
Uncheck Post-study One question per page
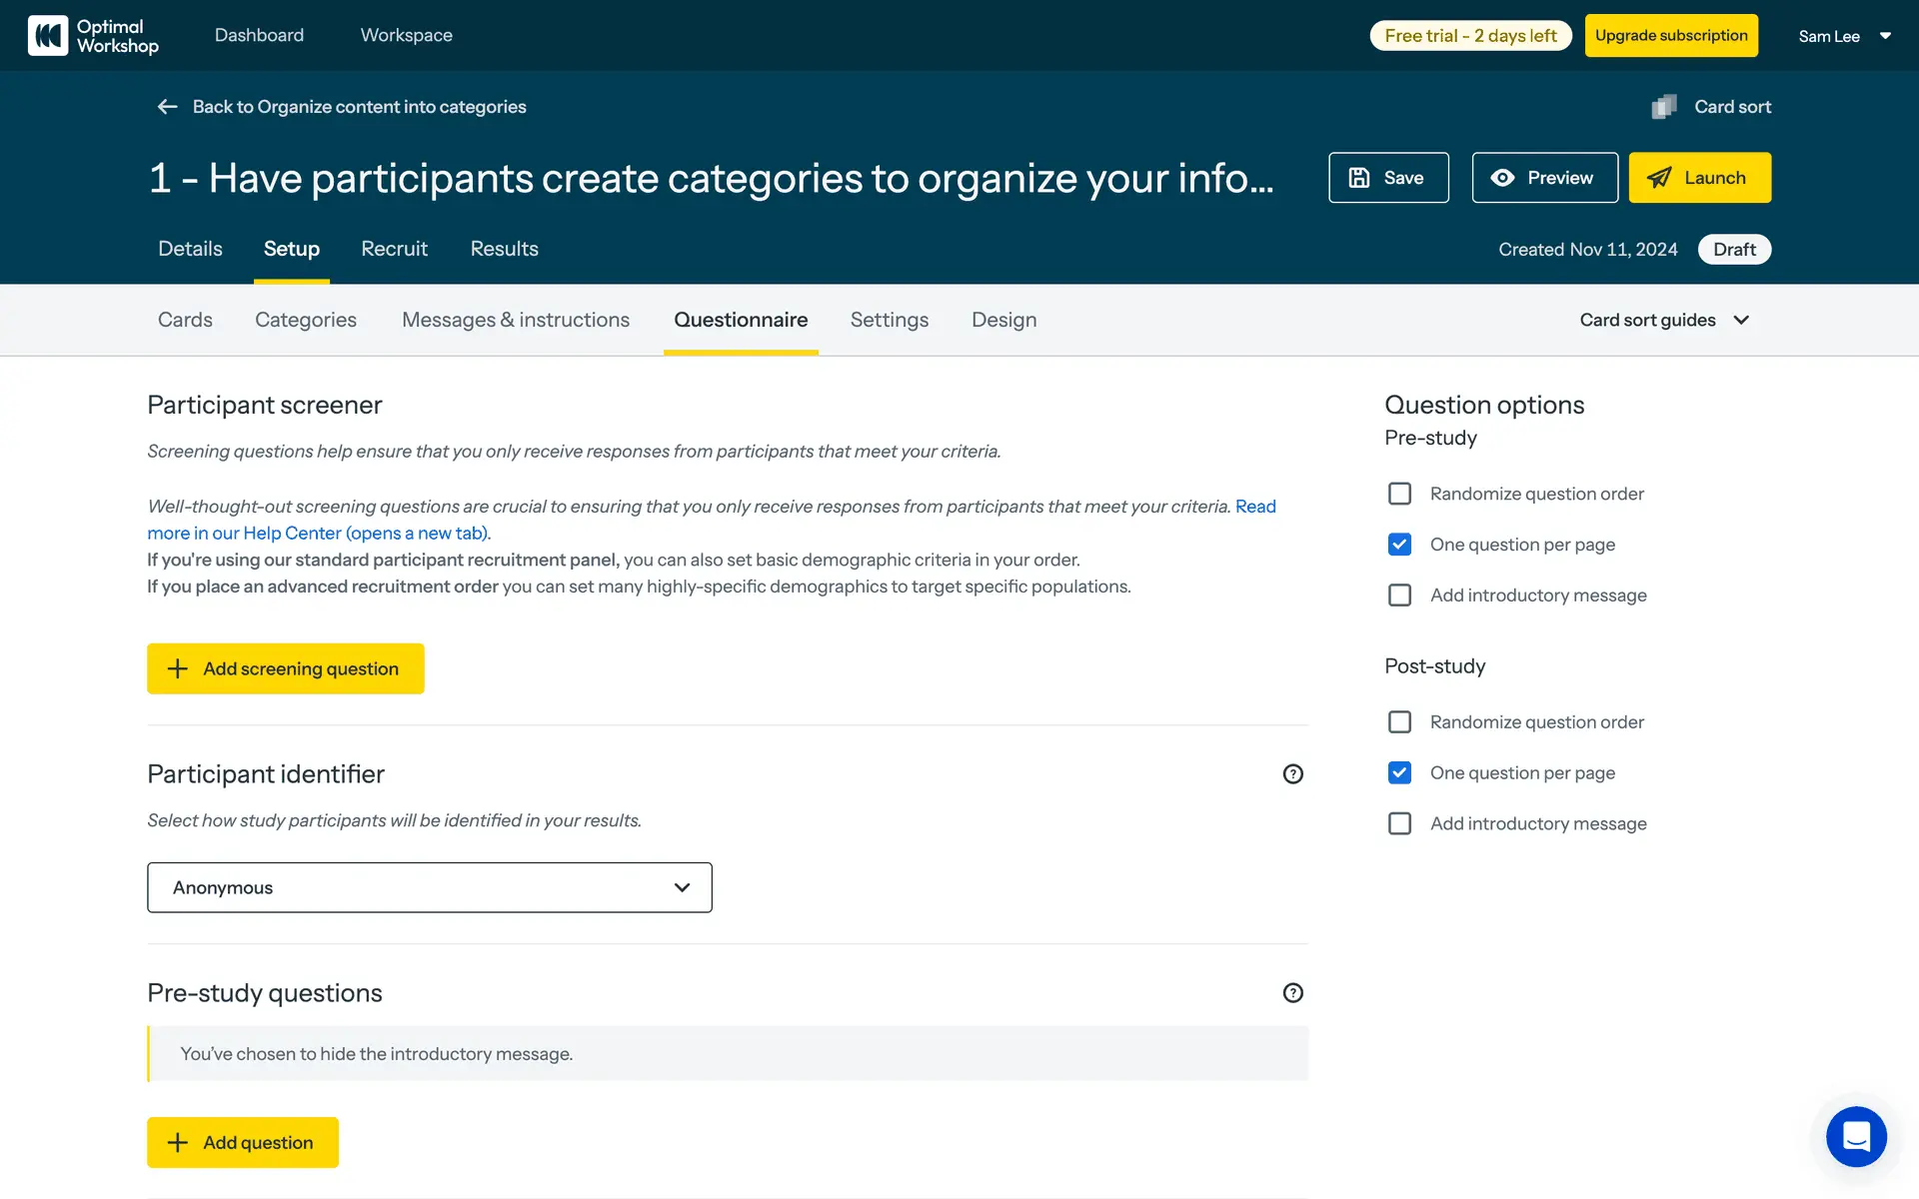[1399, 773]
